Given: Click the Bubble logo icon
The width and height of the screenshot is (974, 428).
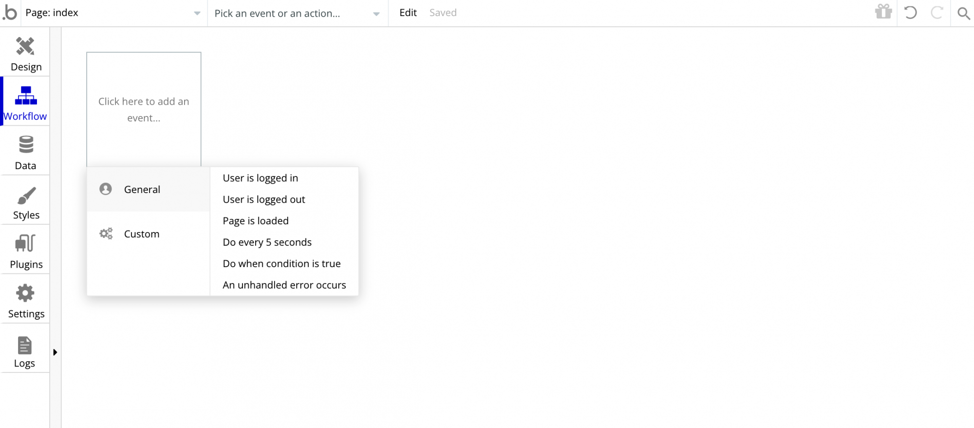Looking at the screenshot, I should coord(10,13).
